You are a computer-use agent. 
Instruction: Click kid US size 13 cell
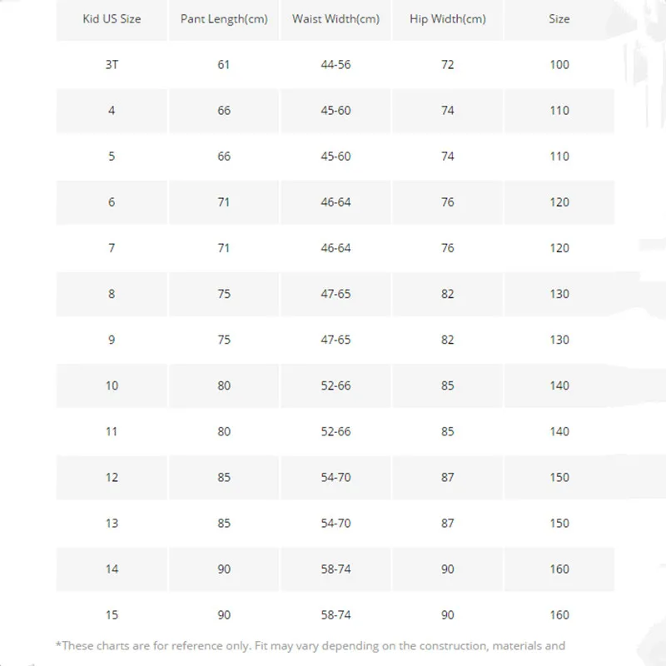[112, 523]
